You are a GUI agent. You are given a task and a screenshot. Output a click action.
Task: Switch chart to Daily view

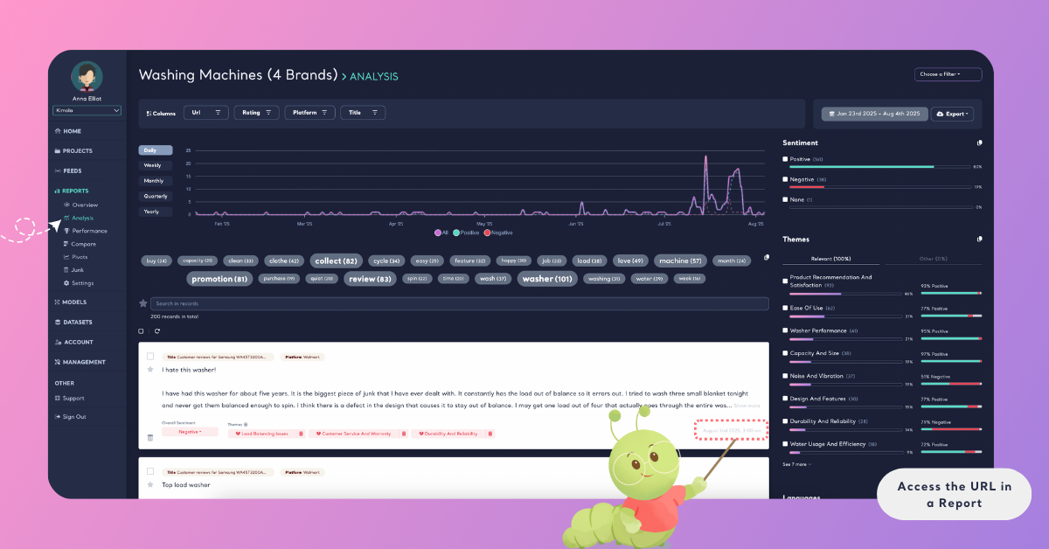pyautogui.click(x=156, y=150)
